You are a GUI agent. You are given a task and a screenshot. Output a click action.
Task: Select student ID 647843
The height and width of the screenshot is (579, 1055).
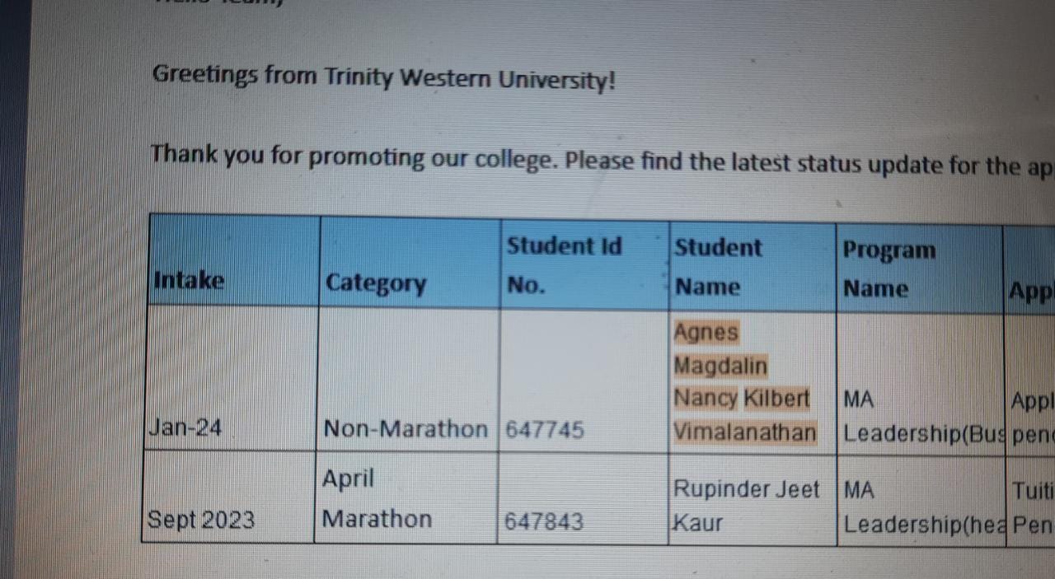tap(583, 499)
